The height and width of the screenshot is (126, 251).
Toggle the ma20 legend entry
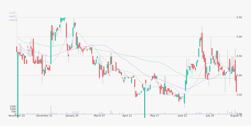(12, 13)
